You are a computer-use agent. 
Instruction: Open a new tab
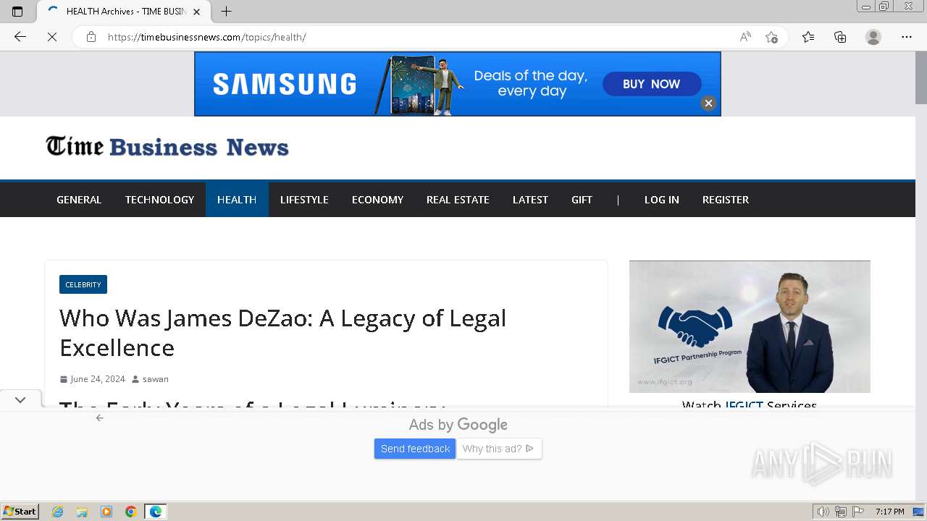pos(226,12)
